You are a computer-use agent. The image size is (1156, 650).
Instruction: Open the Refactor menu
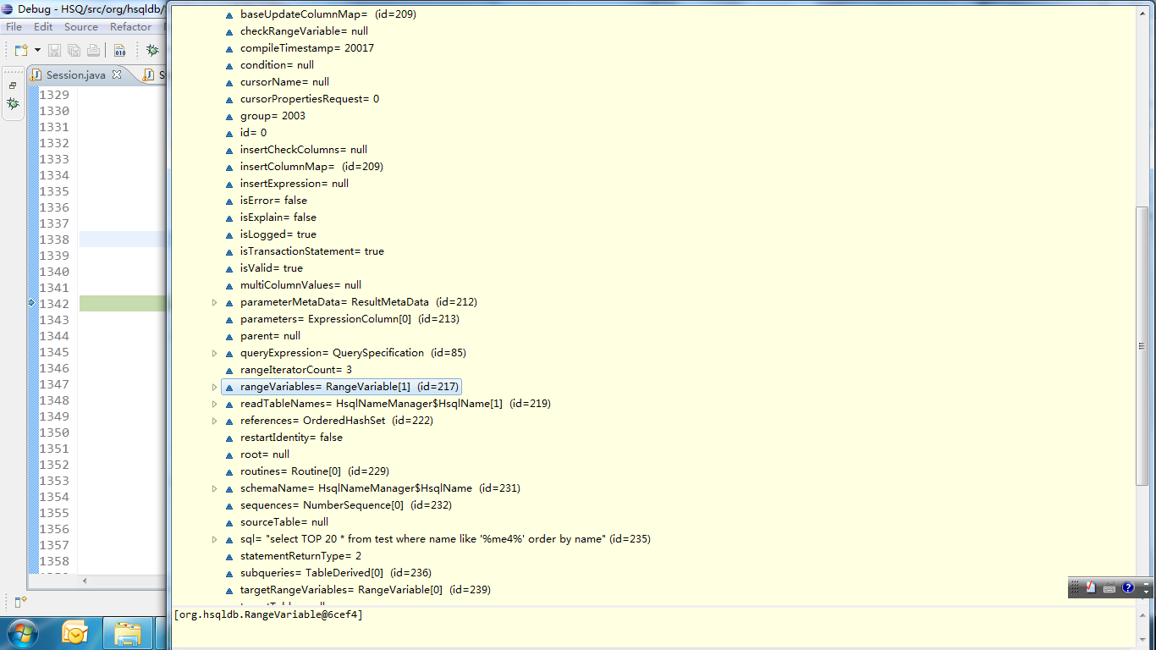pos(130,27)
